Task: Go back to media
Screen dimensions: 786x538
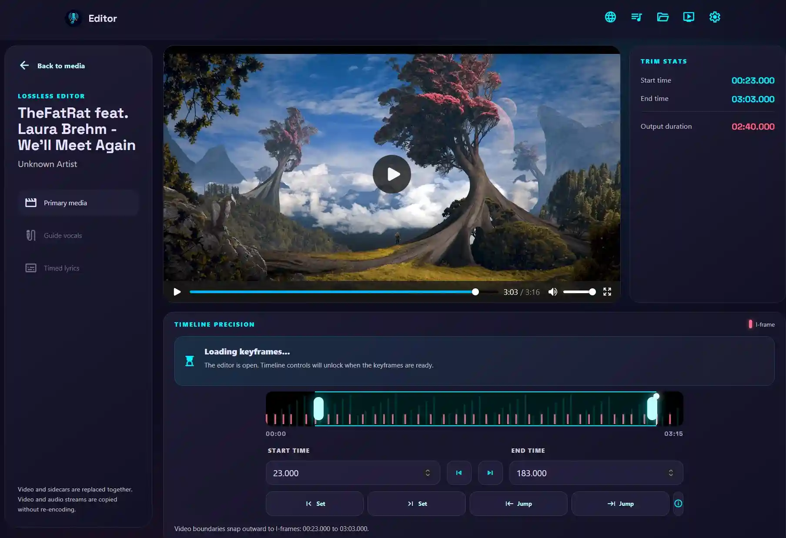Action: pos(52,66)
